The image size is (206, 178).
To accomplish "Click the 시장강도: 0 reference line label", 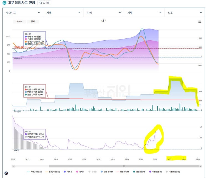I will 18,58.
